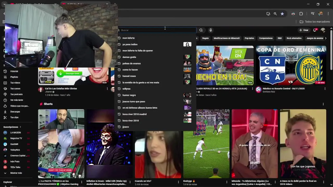Filter by Computadoras chip

(x=266, y=38)
